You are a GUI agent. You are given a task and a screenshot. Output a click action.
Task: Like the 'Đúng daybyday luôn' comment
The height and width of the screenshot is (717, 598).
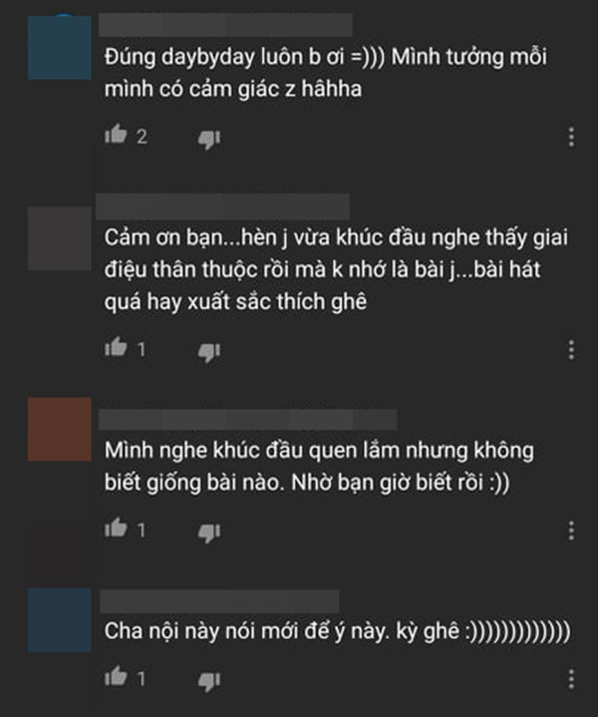(116, 135)
